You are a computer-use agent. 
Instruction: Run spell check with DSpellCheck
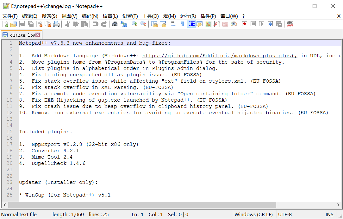point(290,24)
